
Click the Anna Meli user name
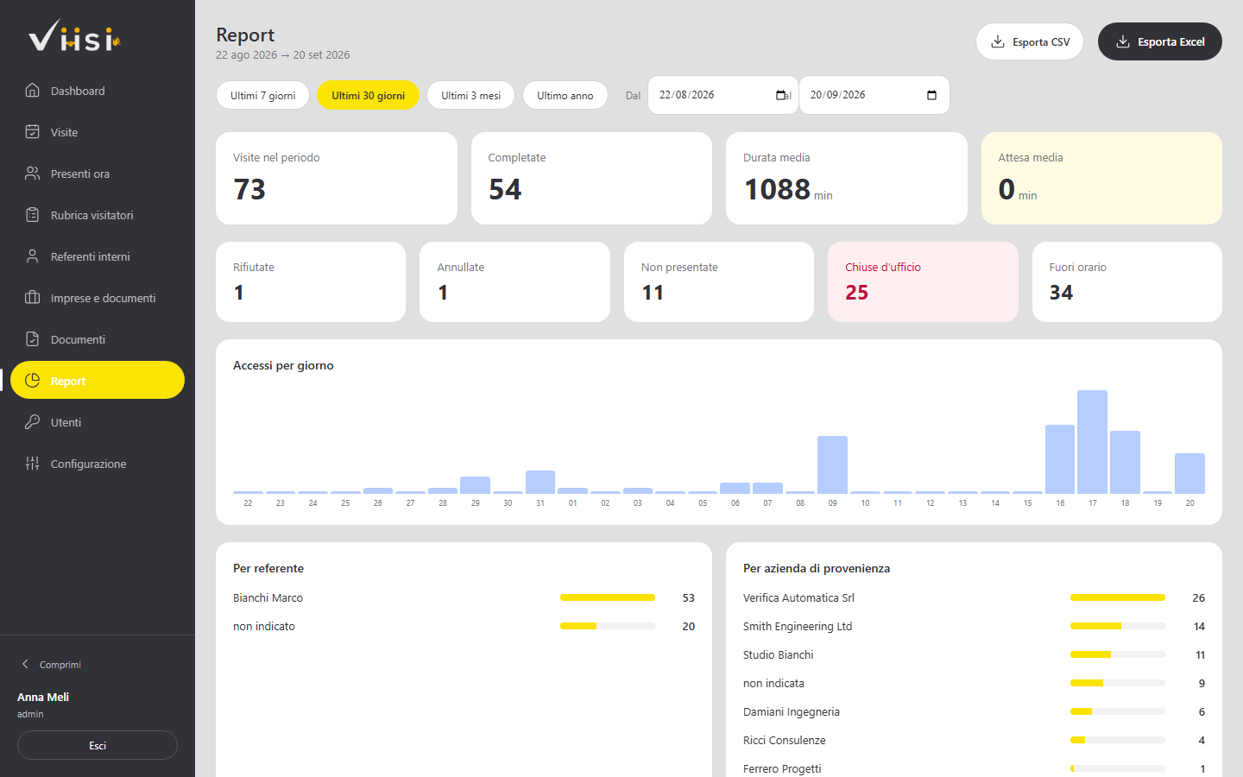click(x=43, y=697)
